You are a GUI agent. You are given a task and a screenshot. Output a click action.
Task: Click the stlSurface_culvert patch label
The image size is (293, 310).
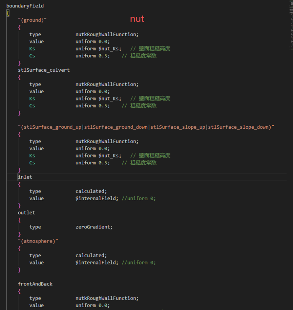44,70
